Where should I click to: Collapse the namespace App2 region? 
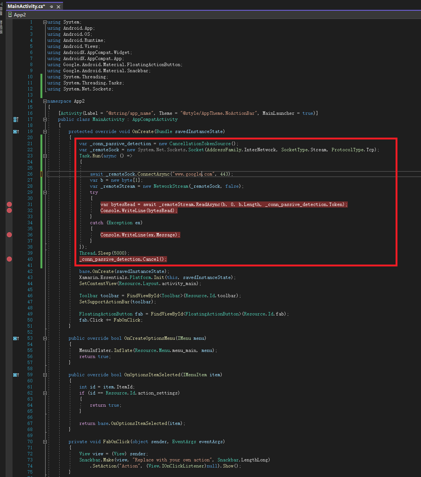tap(44, 101)
